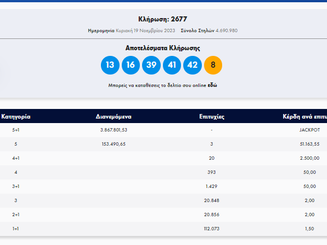Click the 'εδώ' online deposit link
Image resolution: width=327 pixels, height=245 pixels.
pos(213,85)
